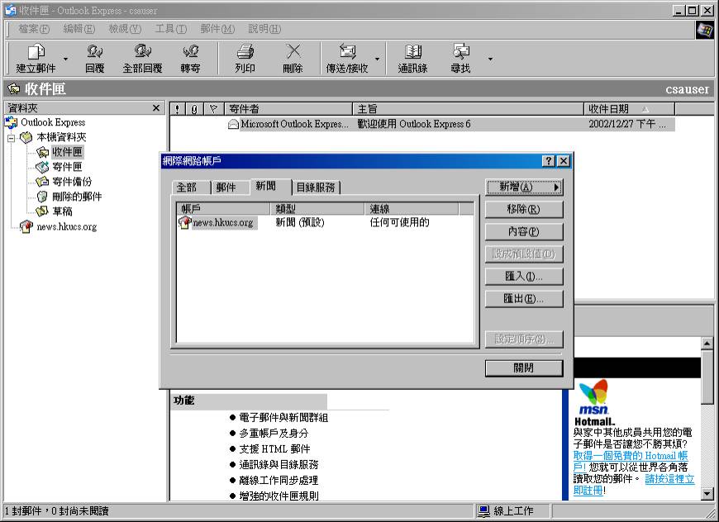Click the Reply All (全部回覆) toolbar icon
This screenshot has width=719, height=522.
143,51
